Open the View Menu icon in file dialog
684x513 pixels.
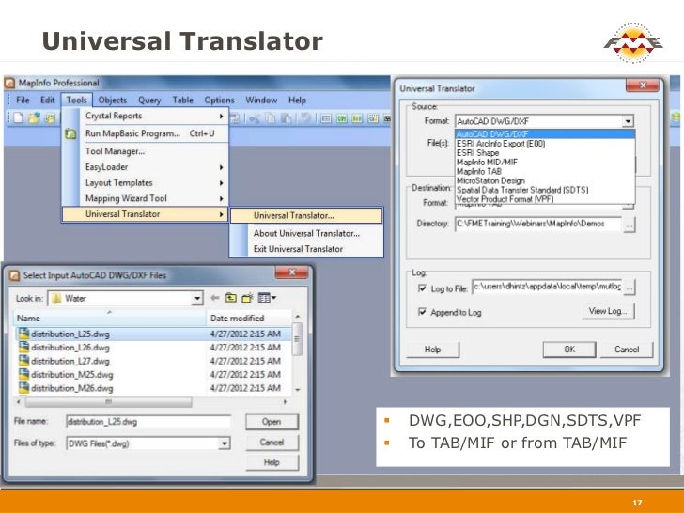267,298
